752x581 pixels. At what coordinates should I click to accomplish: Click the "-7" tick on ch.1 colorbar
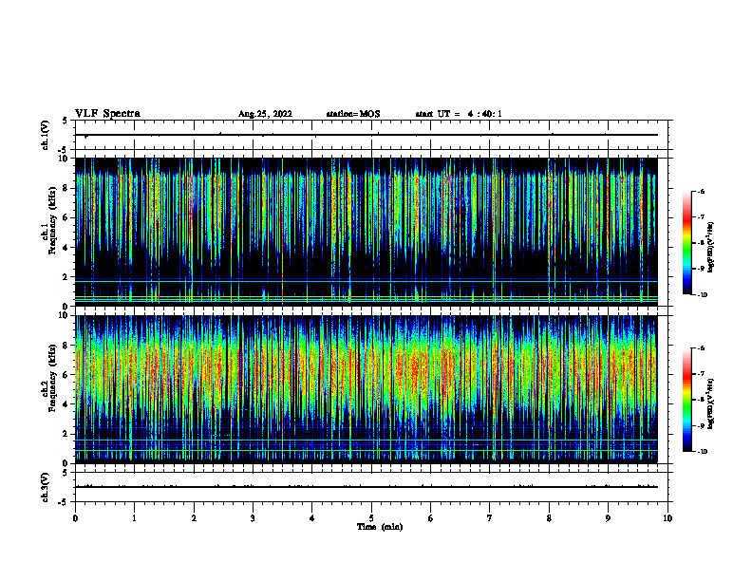[701, 217]
